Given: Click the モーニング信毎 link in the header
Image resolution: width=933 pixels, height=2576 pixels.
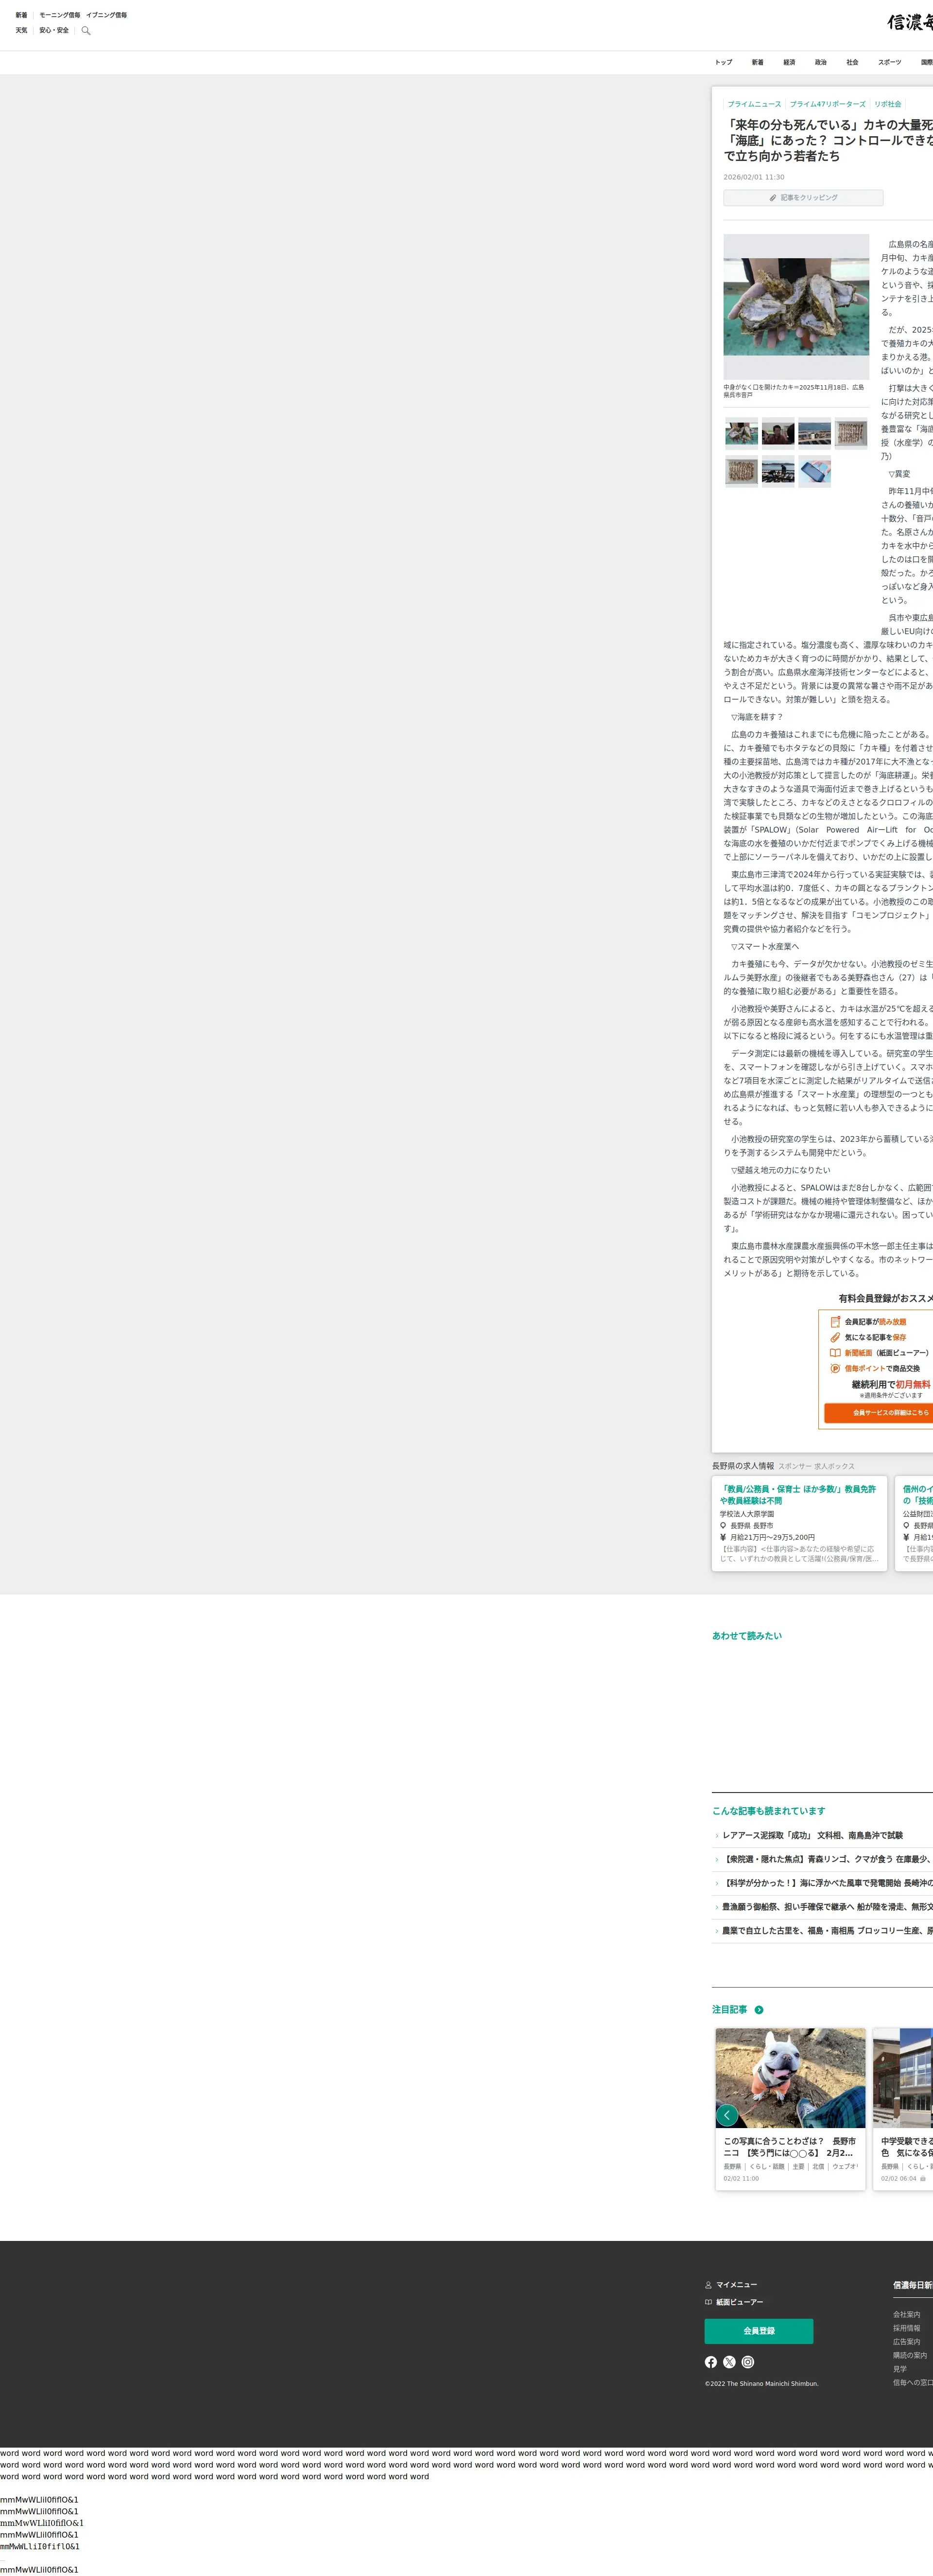Looking at the screenshot, I should tap(60, 15).
